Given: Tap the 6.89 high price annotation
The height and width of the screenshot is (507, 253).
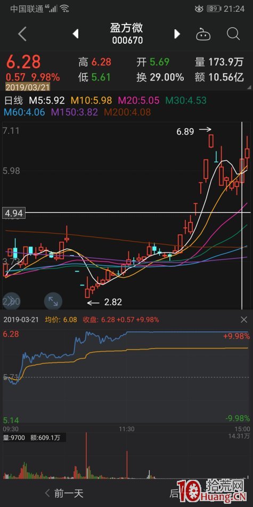Looking at the screenshot, I should pos(185,132).
